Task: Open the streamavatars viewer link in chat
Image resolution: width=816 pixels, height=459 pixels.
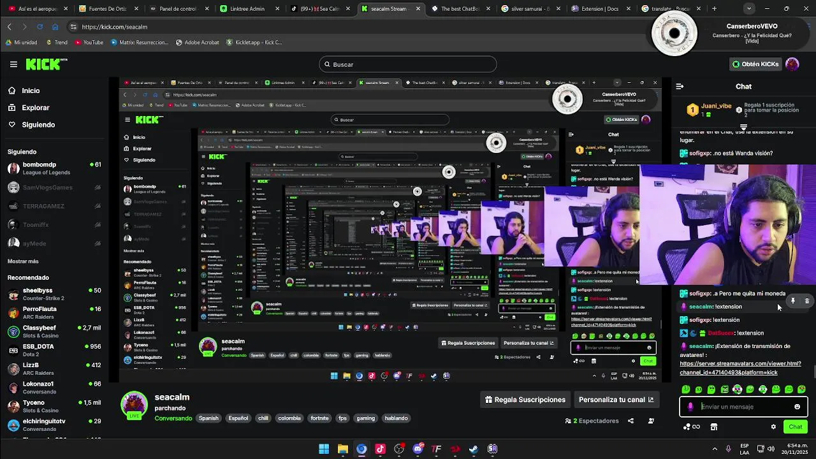Action: click(x=740, y=368)
